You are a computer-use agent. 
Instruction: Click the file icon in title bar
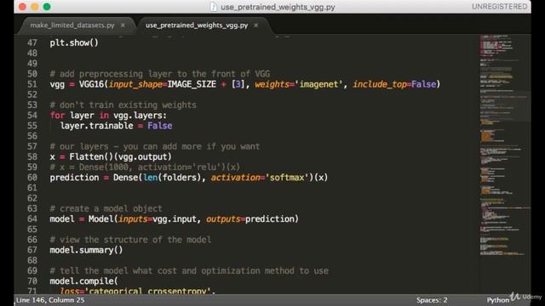(x=214, y=7)
